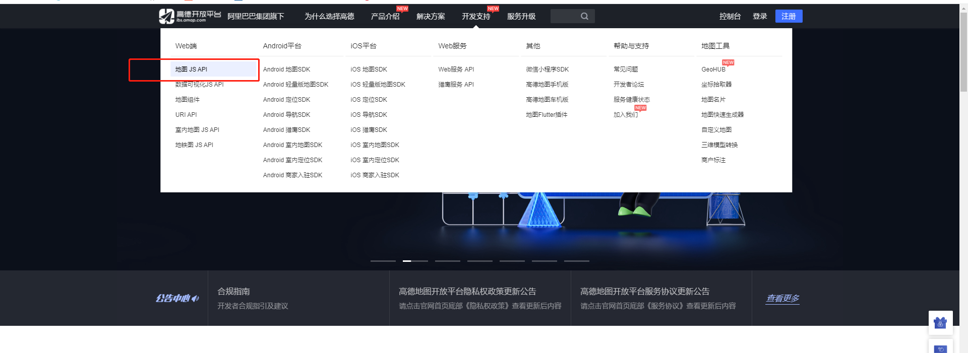The height and width of the screenshot is (353, 968).
Task: Open 常见问题 help entry
Action: (626, 69)
